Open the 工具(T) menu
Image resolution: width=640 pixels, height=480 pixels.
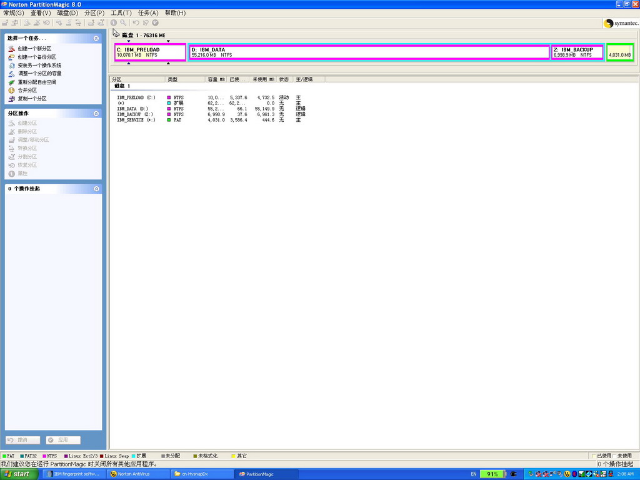pos(121,12)
